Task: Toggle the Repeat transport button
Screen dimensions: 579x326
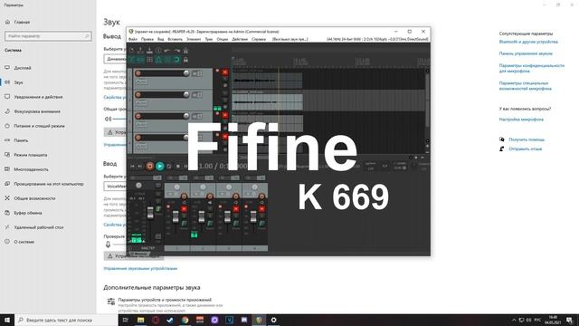Action: pos(169,167)
